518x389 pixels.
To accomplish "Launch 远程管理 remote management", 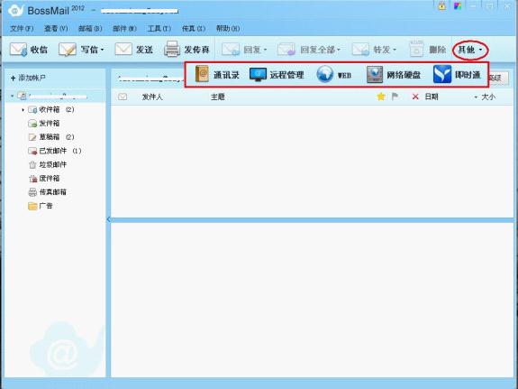I will [x=258, y=74].
